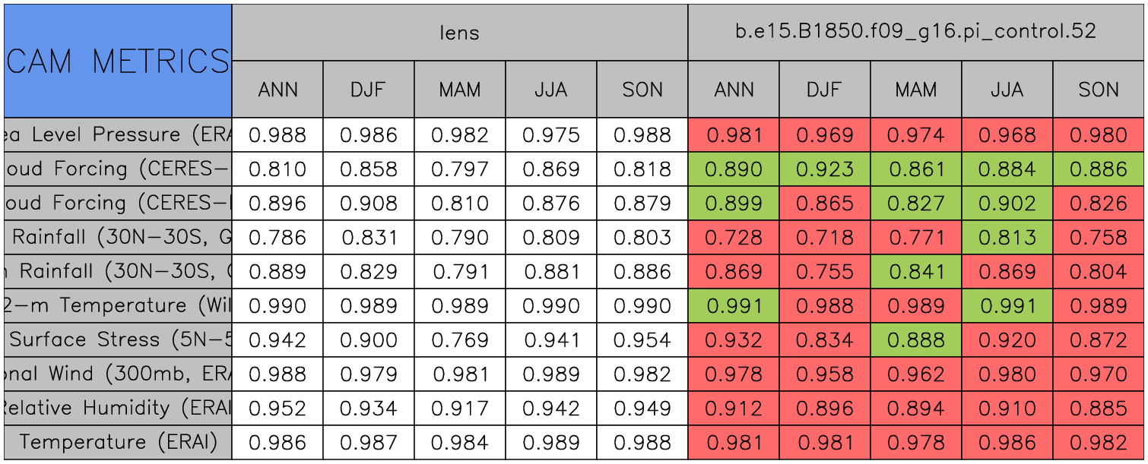Select the 2-m Temperature row label
Image resolution: width=1148 pixels, height=464 pixels.
tap(118, 305)
